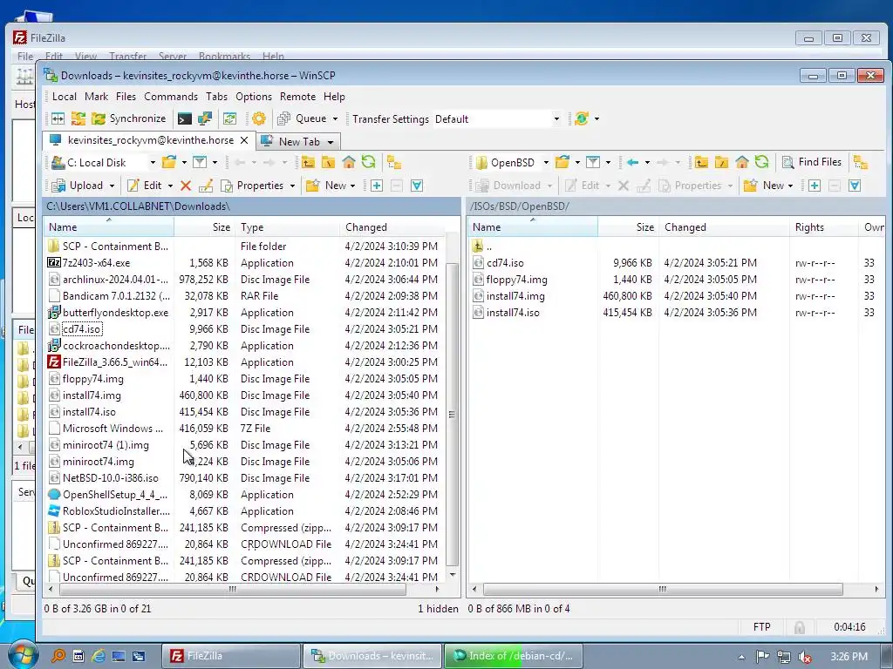
Task: Click the local Edit button
Action: point(145,186)
